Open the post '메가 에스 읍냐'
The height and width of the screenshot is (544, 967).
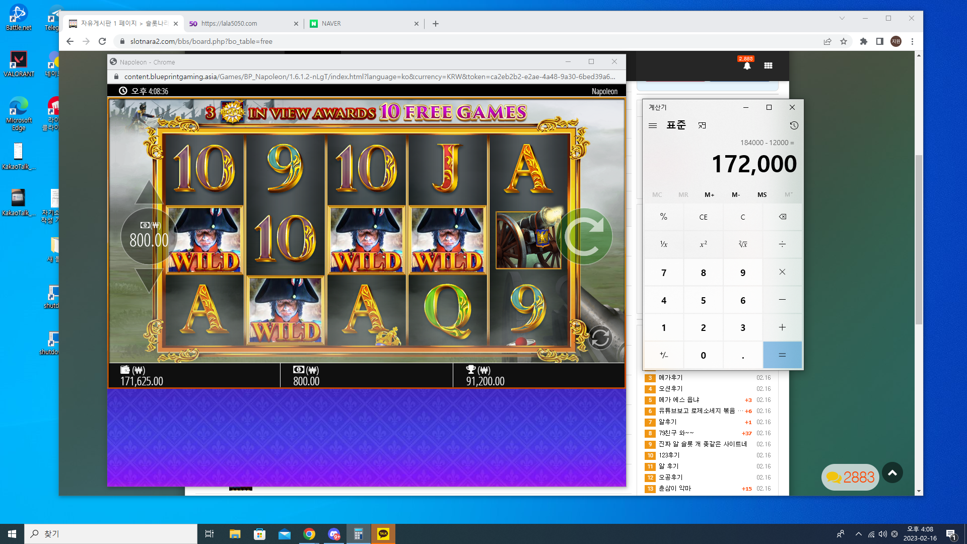tap(679, 400)
